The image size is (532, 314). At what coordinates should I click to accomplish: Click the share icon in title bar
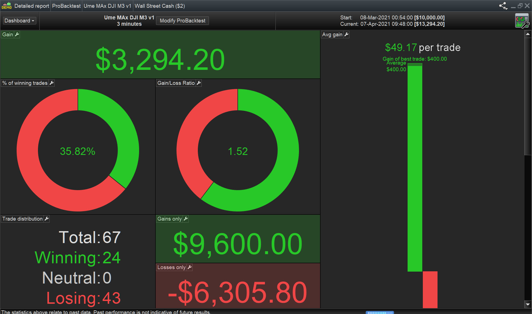(503, 6)
